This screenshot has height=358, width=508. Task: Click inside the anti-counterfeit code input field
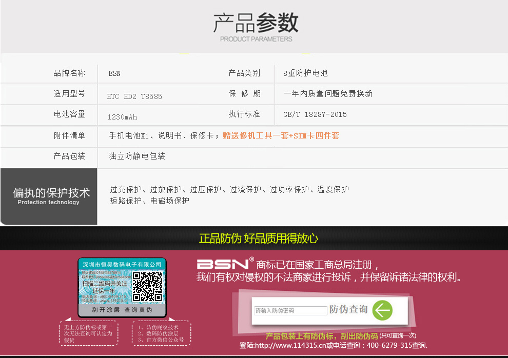290,311
